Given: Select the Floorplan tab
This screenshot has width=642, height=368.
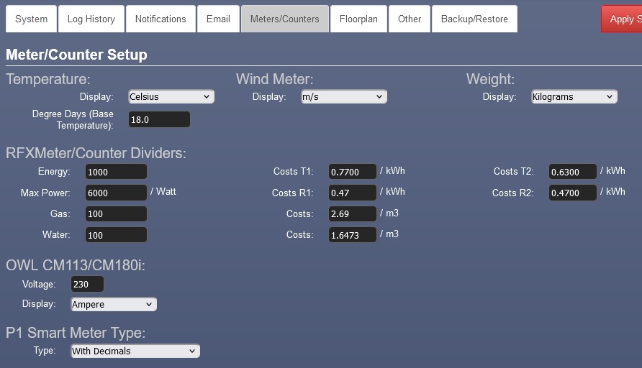Looking at the screenshot, I should [x=358, y=19].
